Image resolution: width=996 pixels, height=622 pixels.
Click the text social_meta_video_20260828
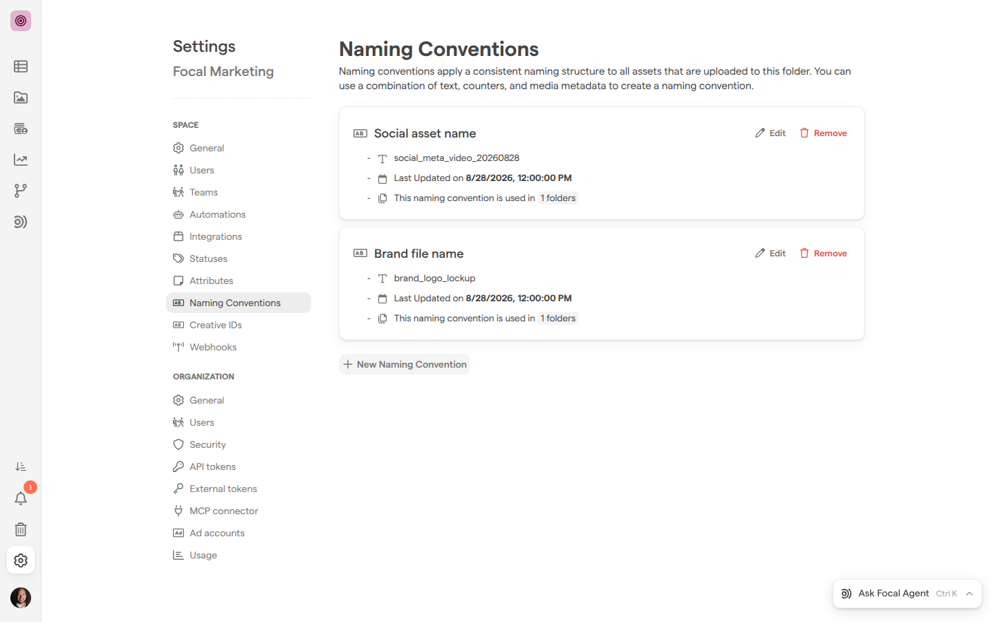456,158
